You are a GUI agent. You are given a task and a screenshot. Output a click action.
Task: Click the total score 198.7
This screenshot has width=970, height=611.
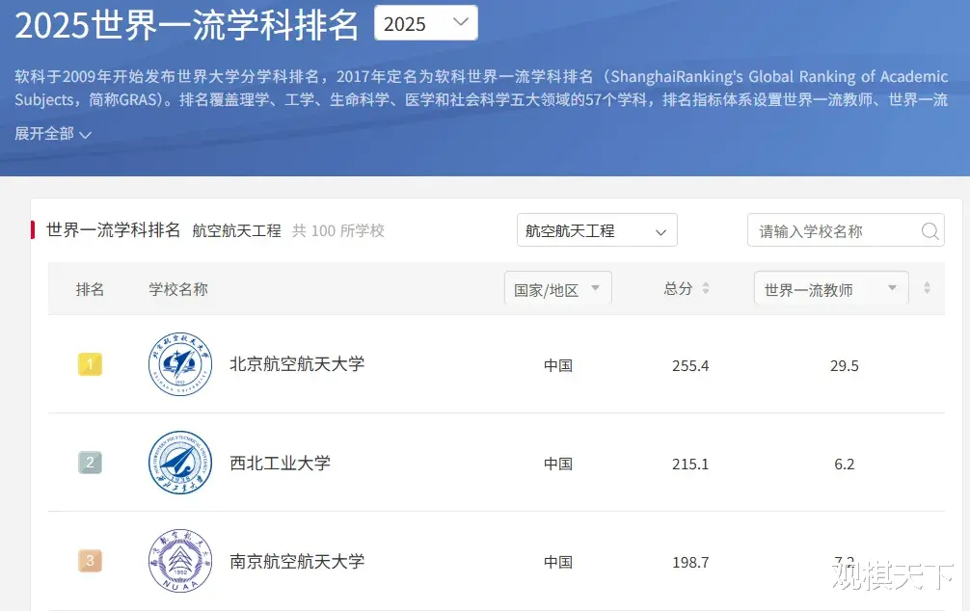[690, 562]
